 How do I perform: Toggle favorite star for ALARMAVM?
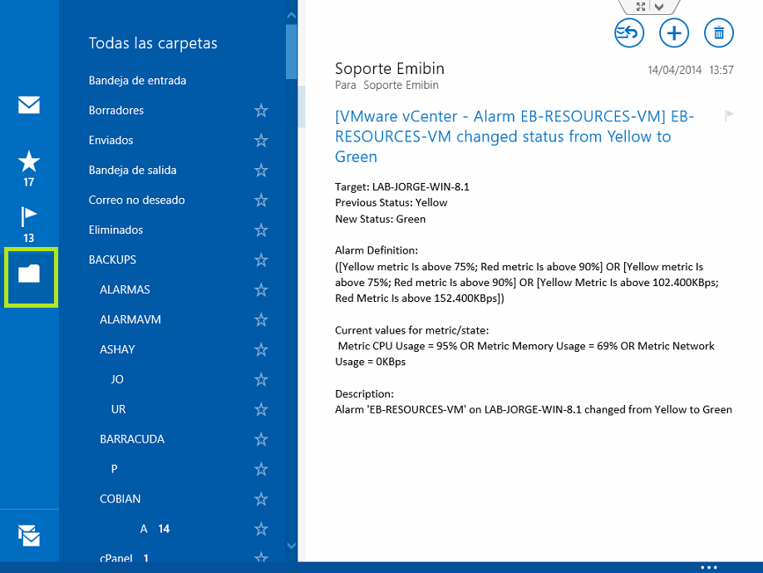tap(261, 320)
